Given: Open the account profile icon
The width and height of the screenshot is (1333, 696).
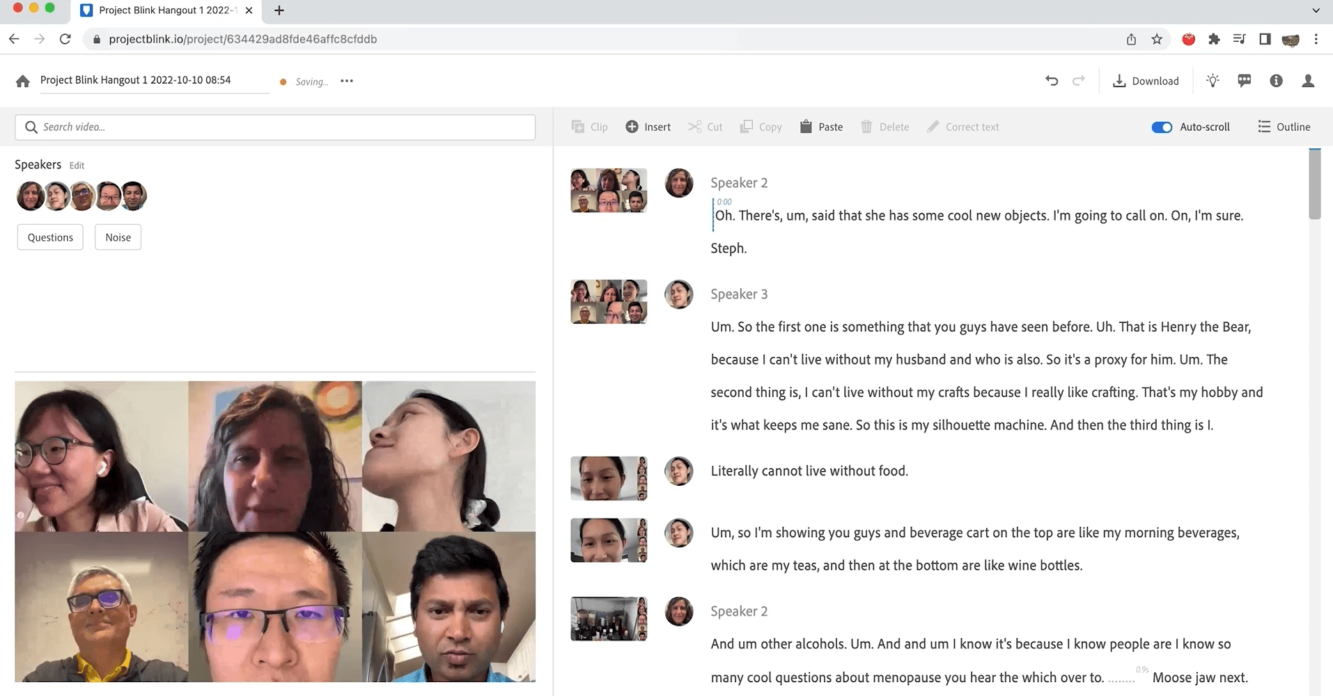Looking at the screenshot, I should pos(1308,81).
